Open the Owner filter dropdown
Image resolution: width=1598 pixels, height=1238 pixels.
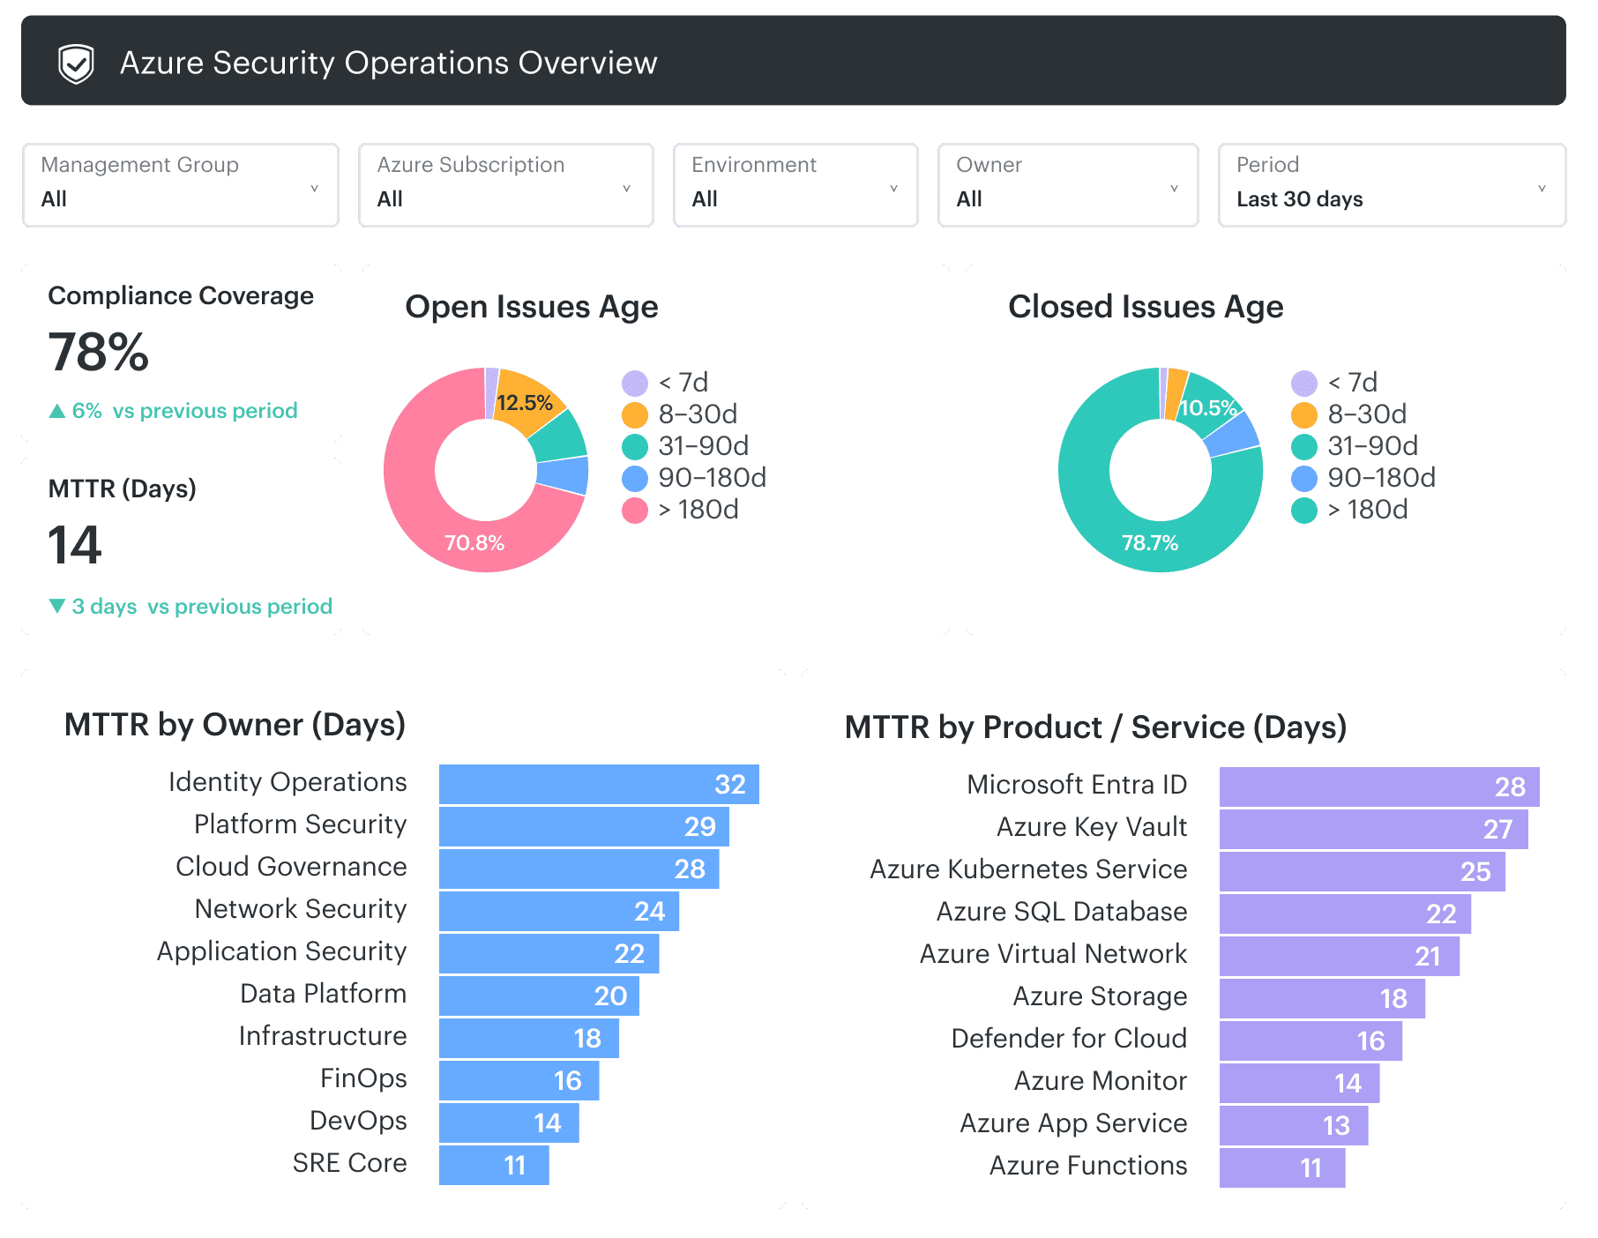point(1068,185)
